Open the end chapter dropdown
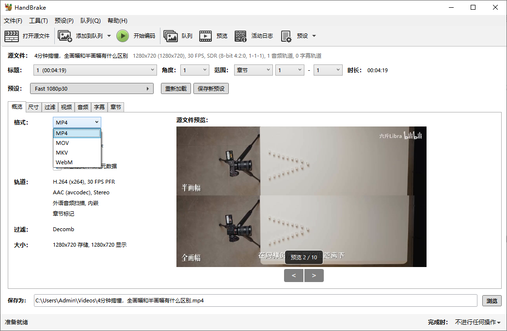 [328, 70]
